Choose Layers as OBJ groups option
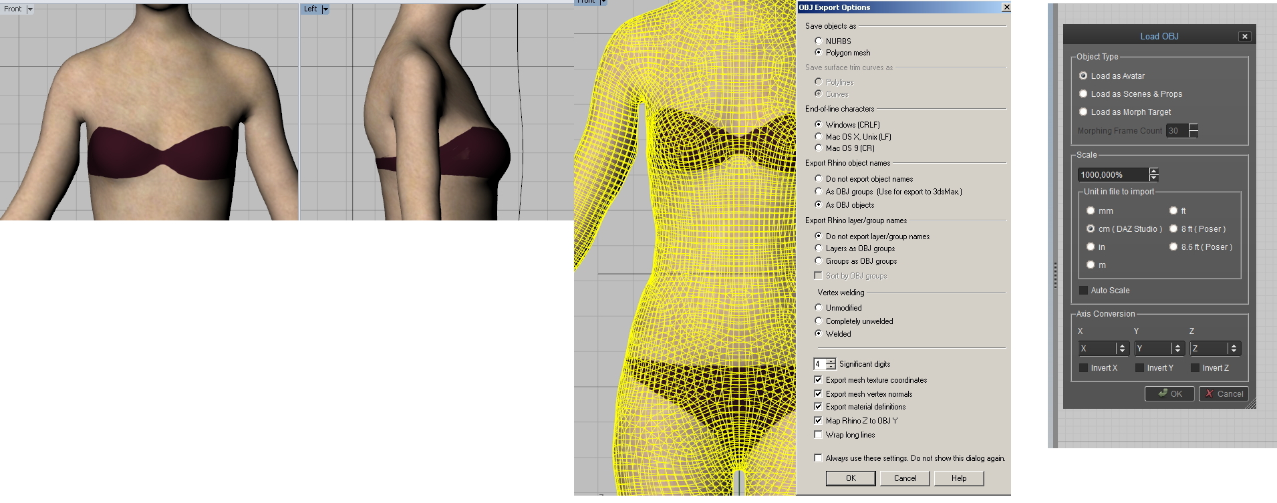Image resolution: width=1277 pixels, height=503 pixels. 819,248
